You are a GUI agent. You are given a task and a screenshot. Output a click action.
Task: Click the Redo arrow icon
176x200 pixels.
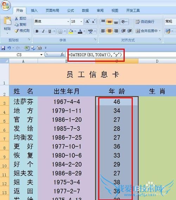(x=18, y=48)
